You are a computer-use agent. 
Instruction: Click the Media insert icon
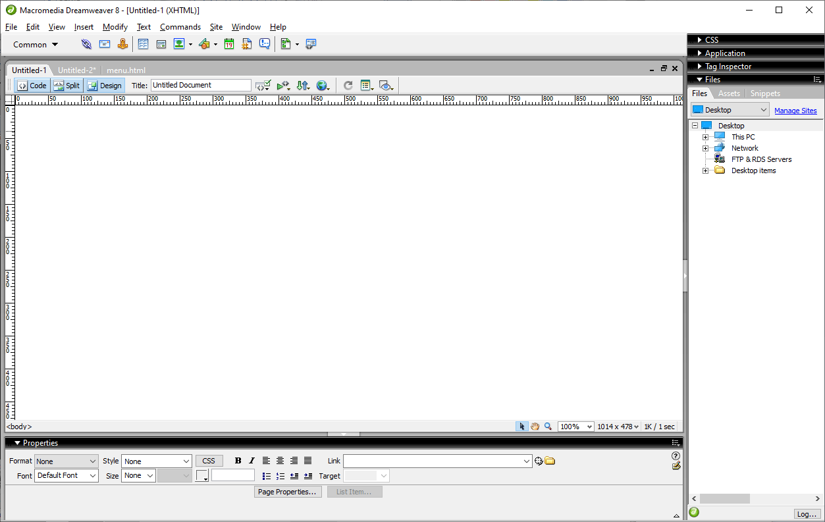pyautogui.click(x=204, y=44)
